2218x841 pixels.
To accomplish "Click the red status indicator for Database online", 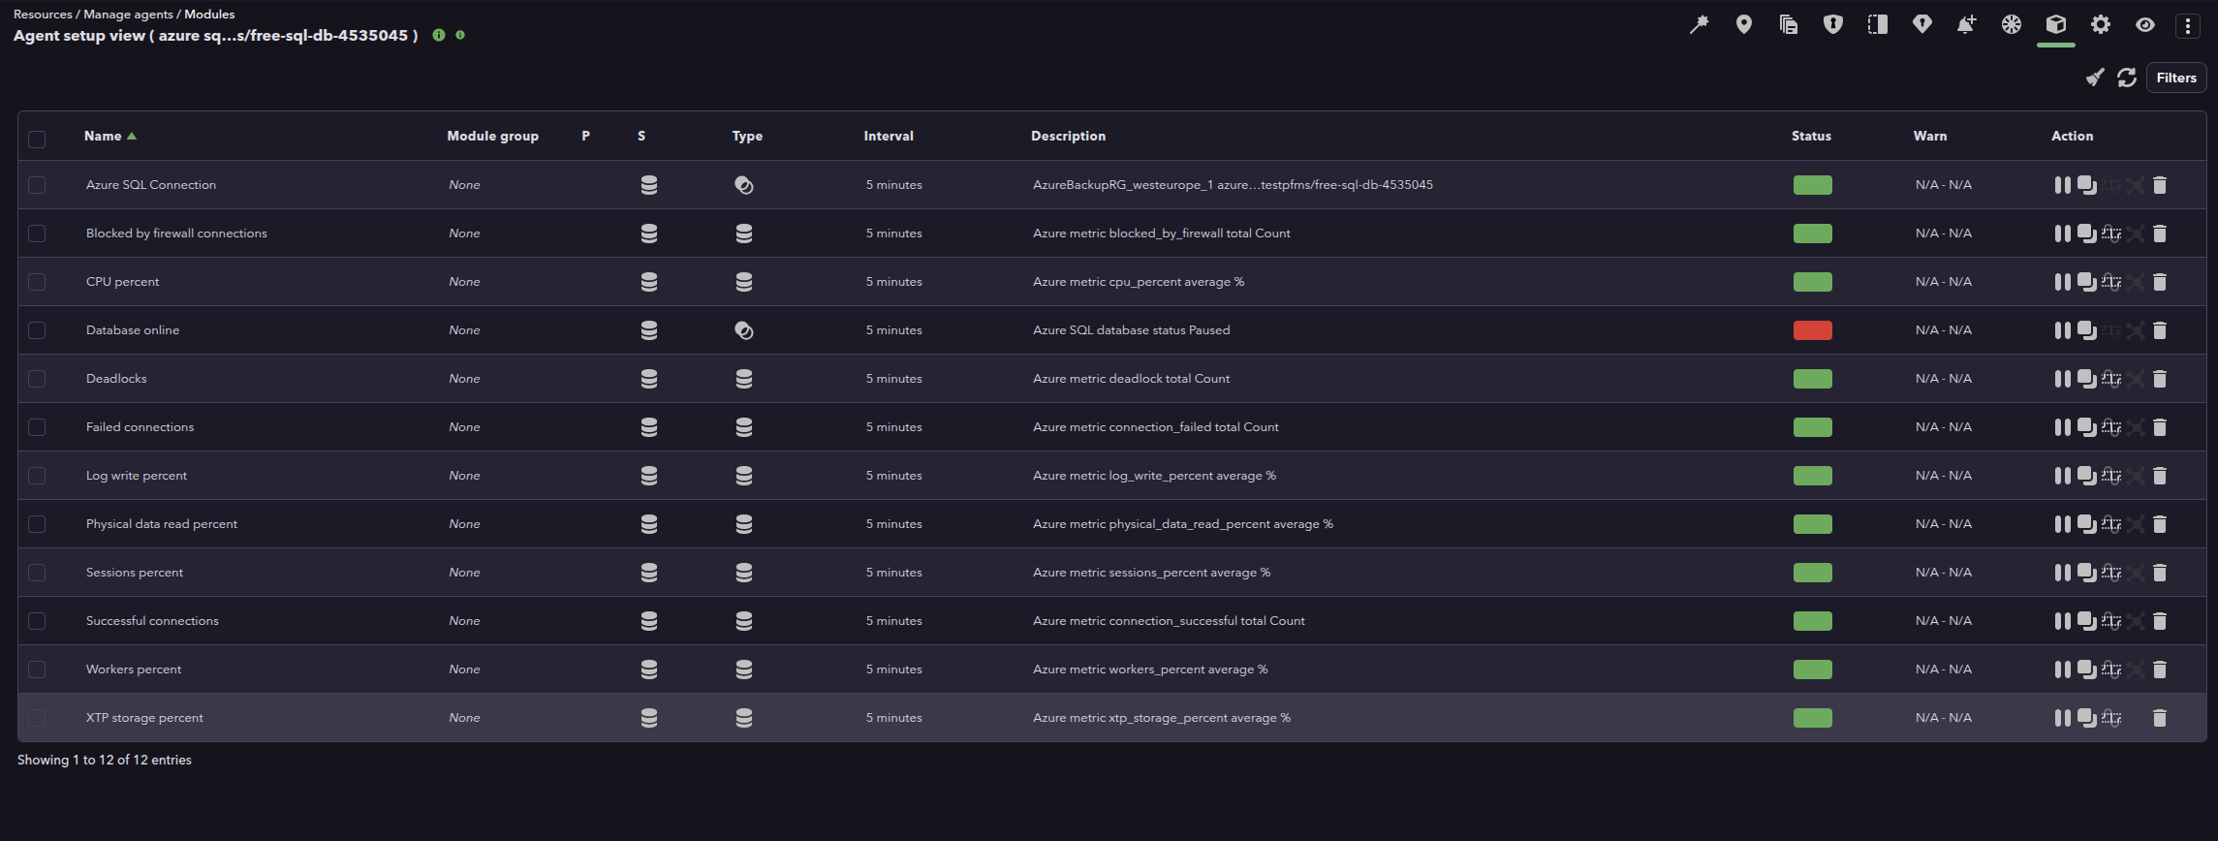I will pyautogui.click(x=1812, y=330).
